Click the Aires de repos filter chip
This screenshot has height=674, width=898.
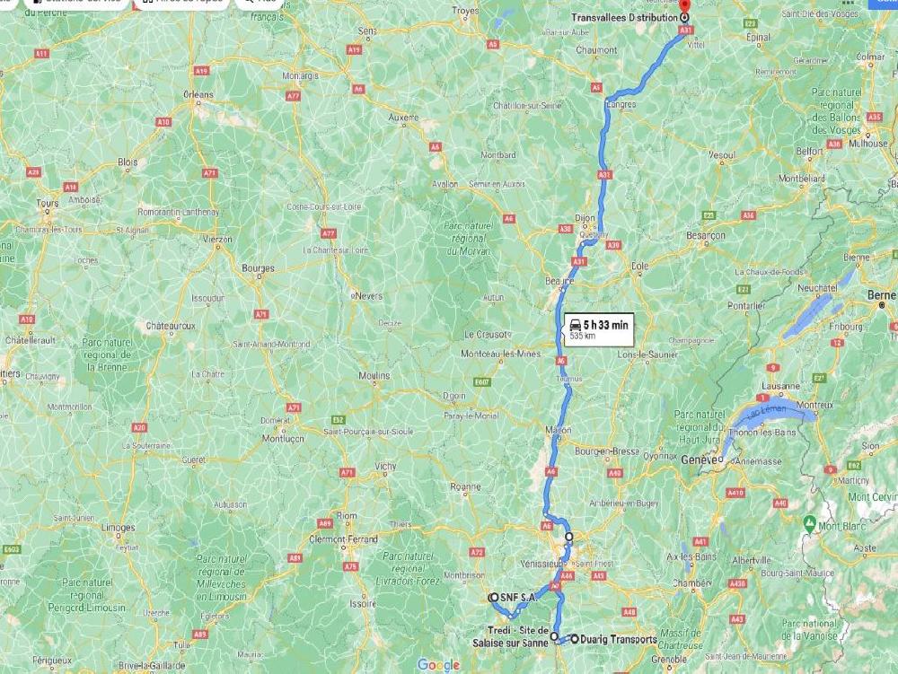tap(181, 3)
